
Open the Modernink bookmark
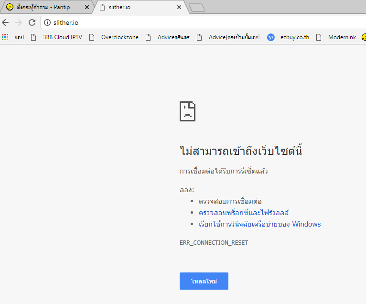tap(336, 37)
